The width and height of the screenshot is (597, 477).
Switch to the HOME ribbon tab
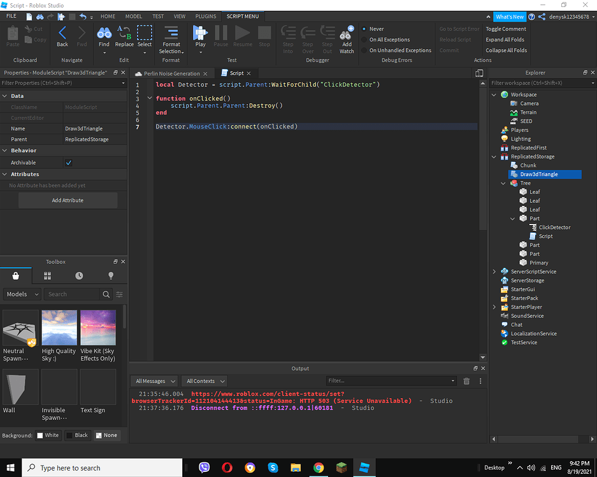[108, 17]
